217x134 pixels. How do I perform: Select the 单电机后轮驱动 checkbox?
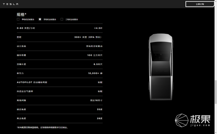[18, 19]
